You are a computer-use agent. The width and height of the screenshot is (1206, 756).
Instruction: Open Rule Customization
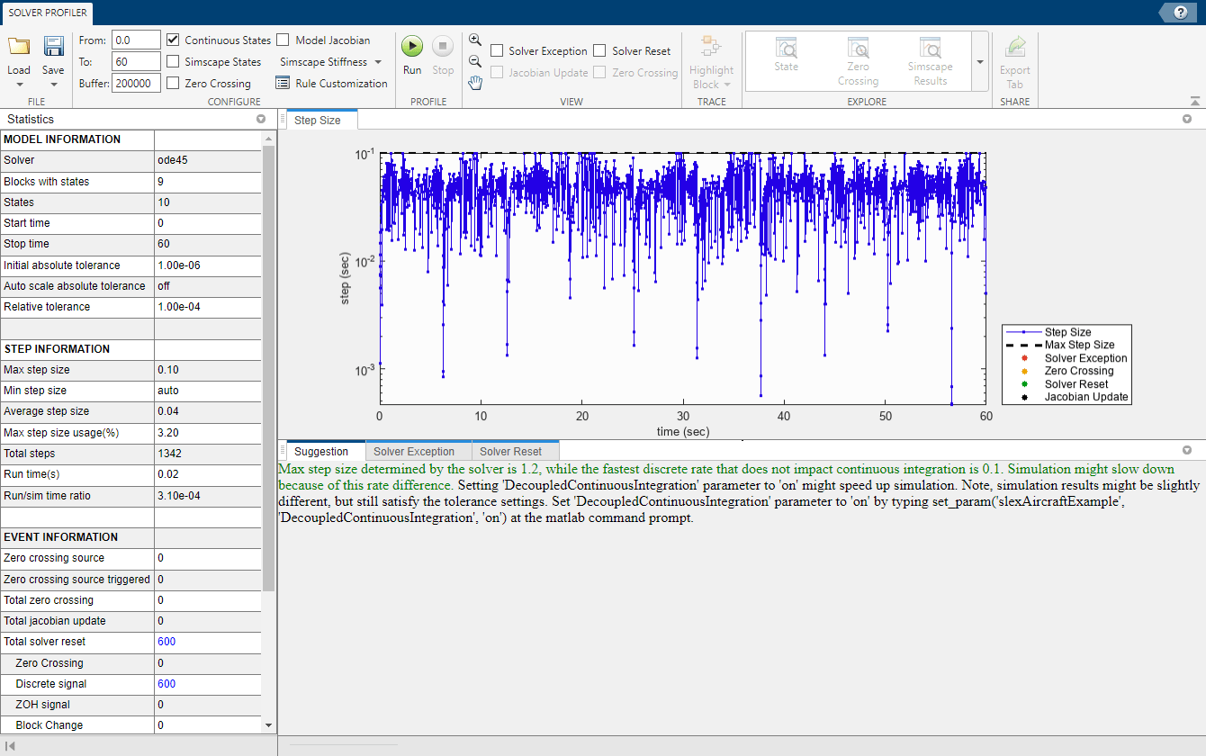pos(331,84)
